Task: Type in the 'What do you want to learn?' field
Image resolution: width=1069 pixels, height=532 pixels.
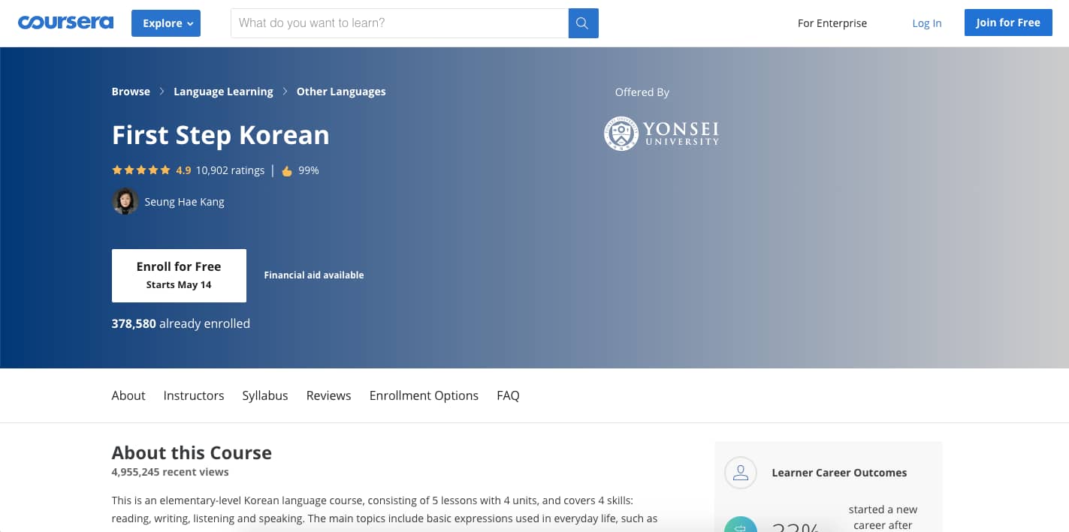Action: pyautogui.click(x=399, y=23)
